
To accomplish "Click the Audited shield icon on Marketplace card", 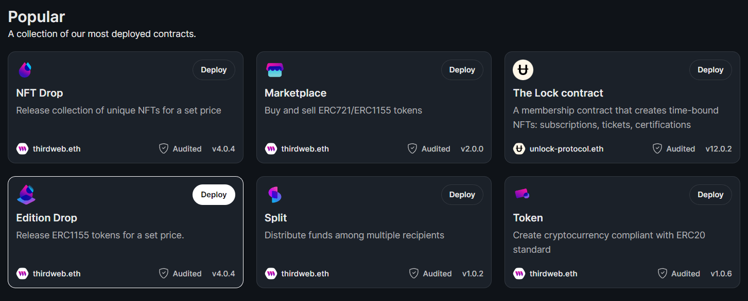I will coord(412,148).
